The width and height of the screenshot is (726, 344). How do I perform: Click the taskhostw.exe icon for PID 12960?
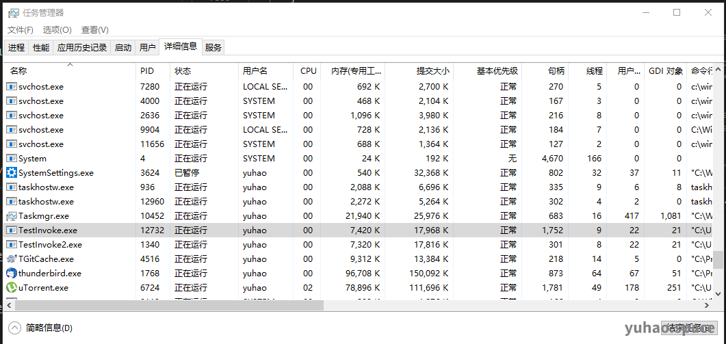(x=12, y=201)
